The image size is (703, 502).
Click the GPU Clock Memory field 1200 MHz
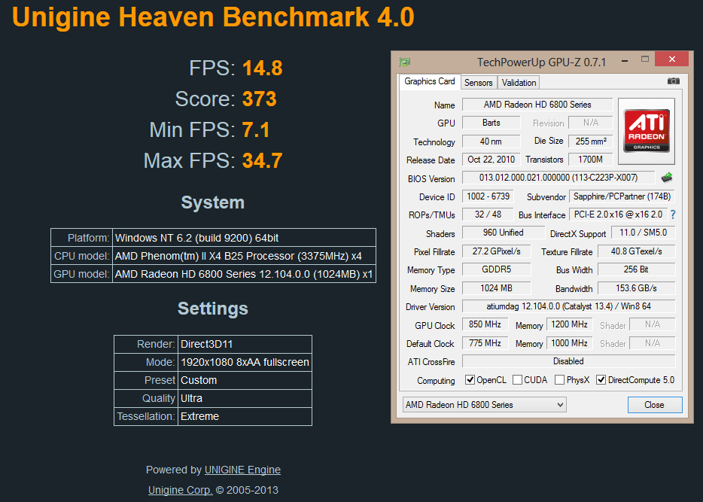tap(569, 324)
